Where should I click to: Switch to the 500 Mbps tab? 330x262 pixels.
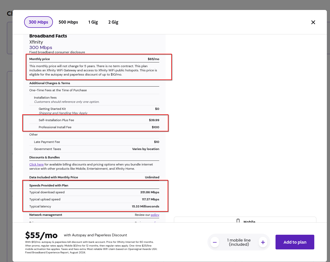pyautogui.click(x=68, y=22)
